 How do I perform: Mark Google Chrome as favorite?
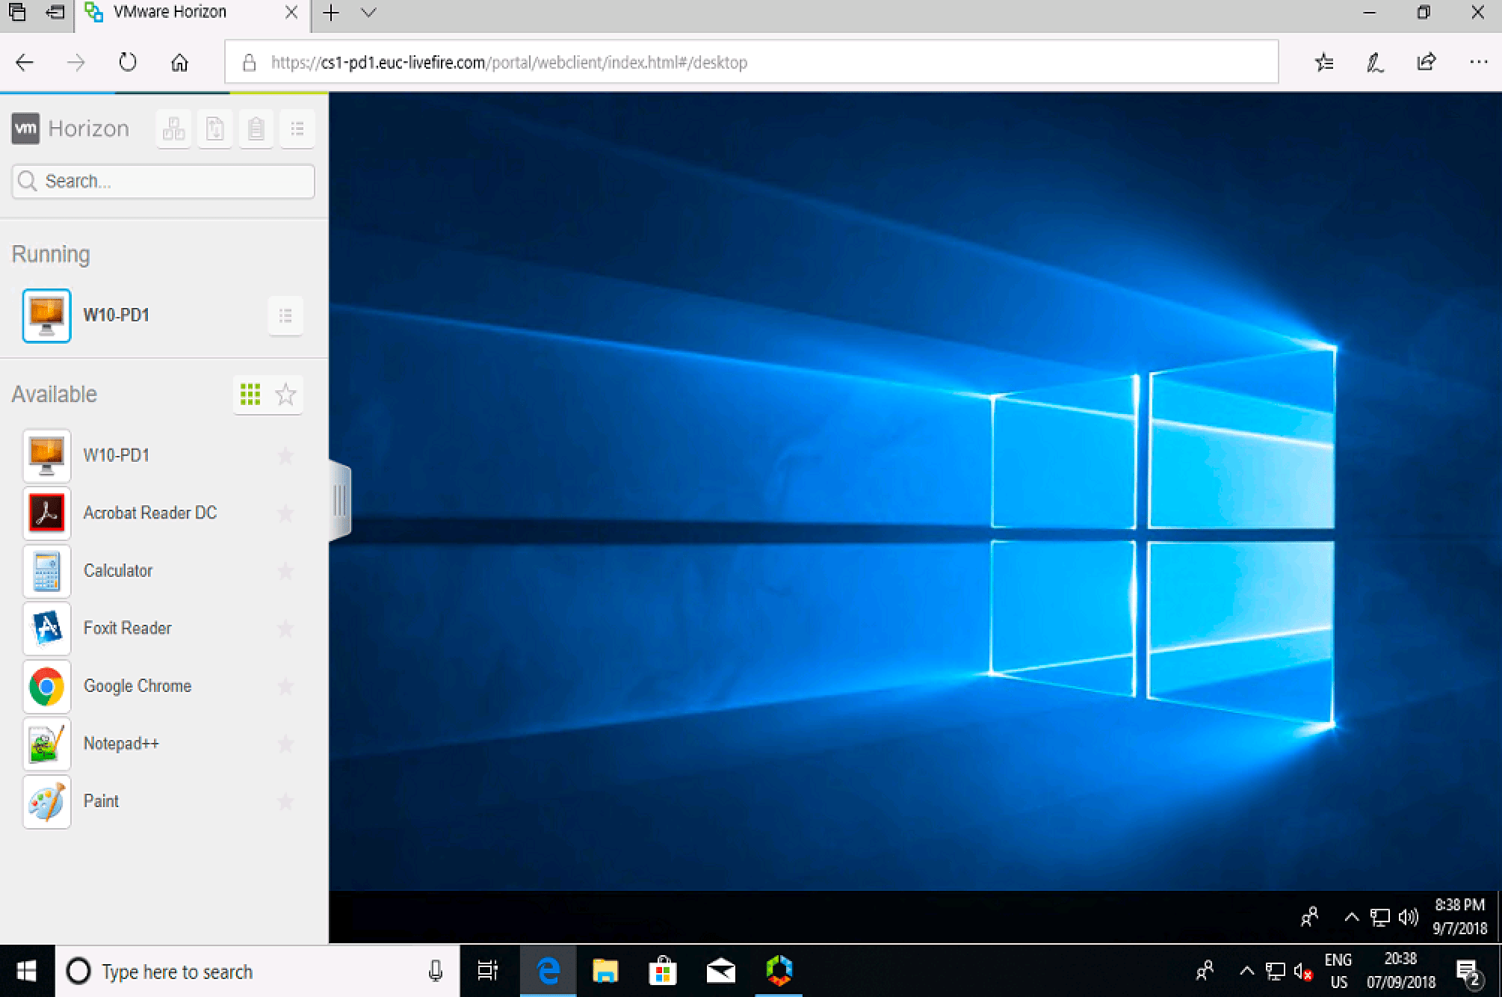coord(285,686)
